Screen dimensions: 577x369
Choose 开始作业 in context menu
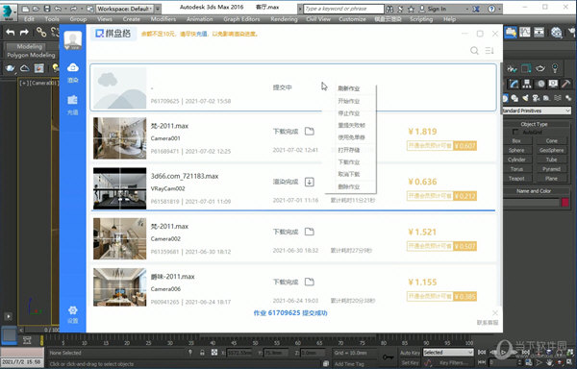pos(349,101)
